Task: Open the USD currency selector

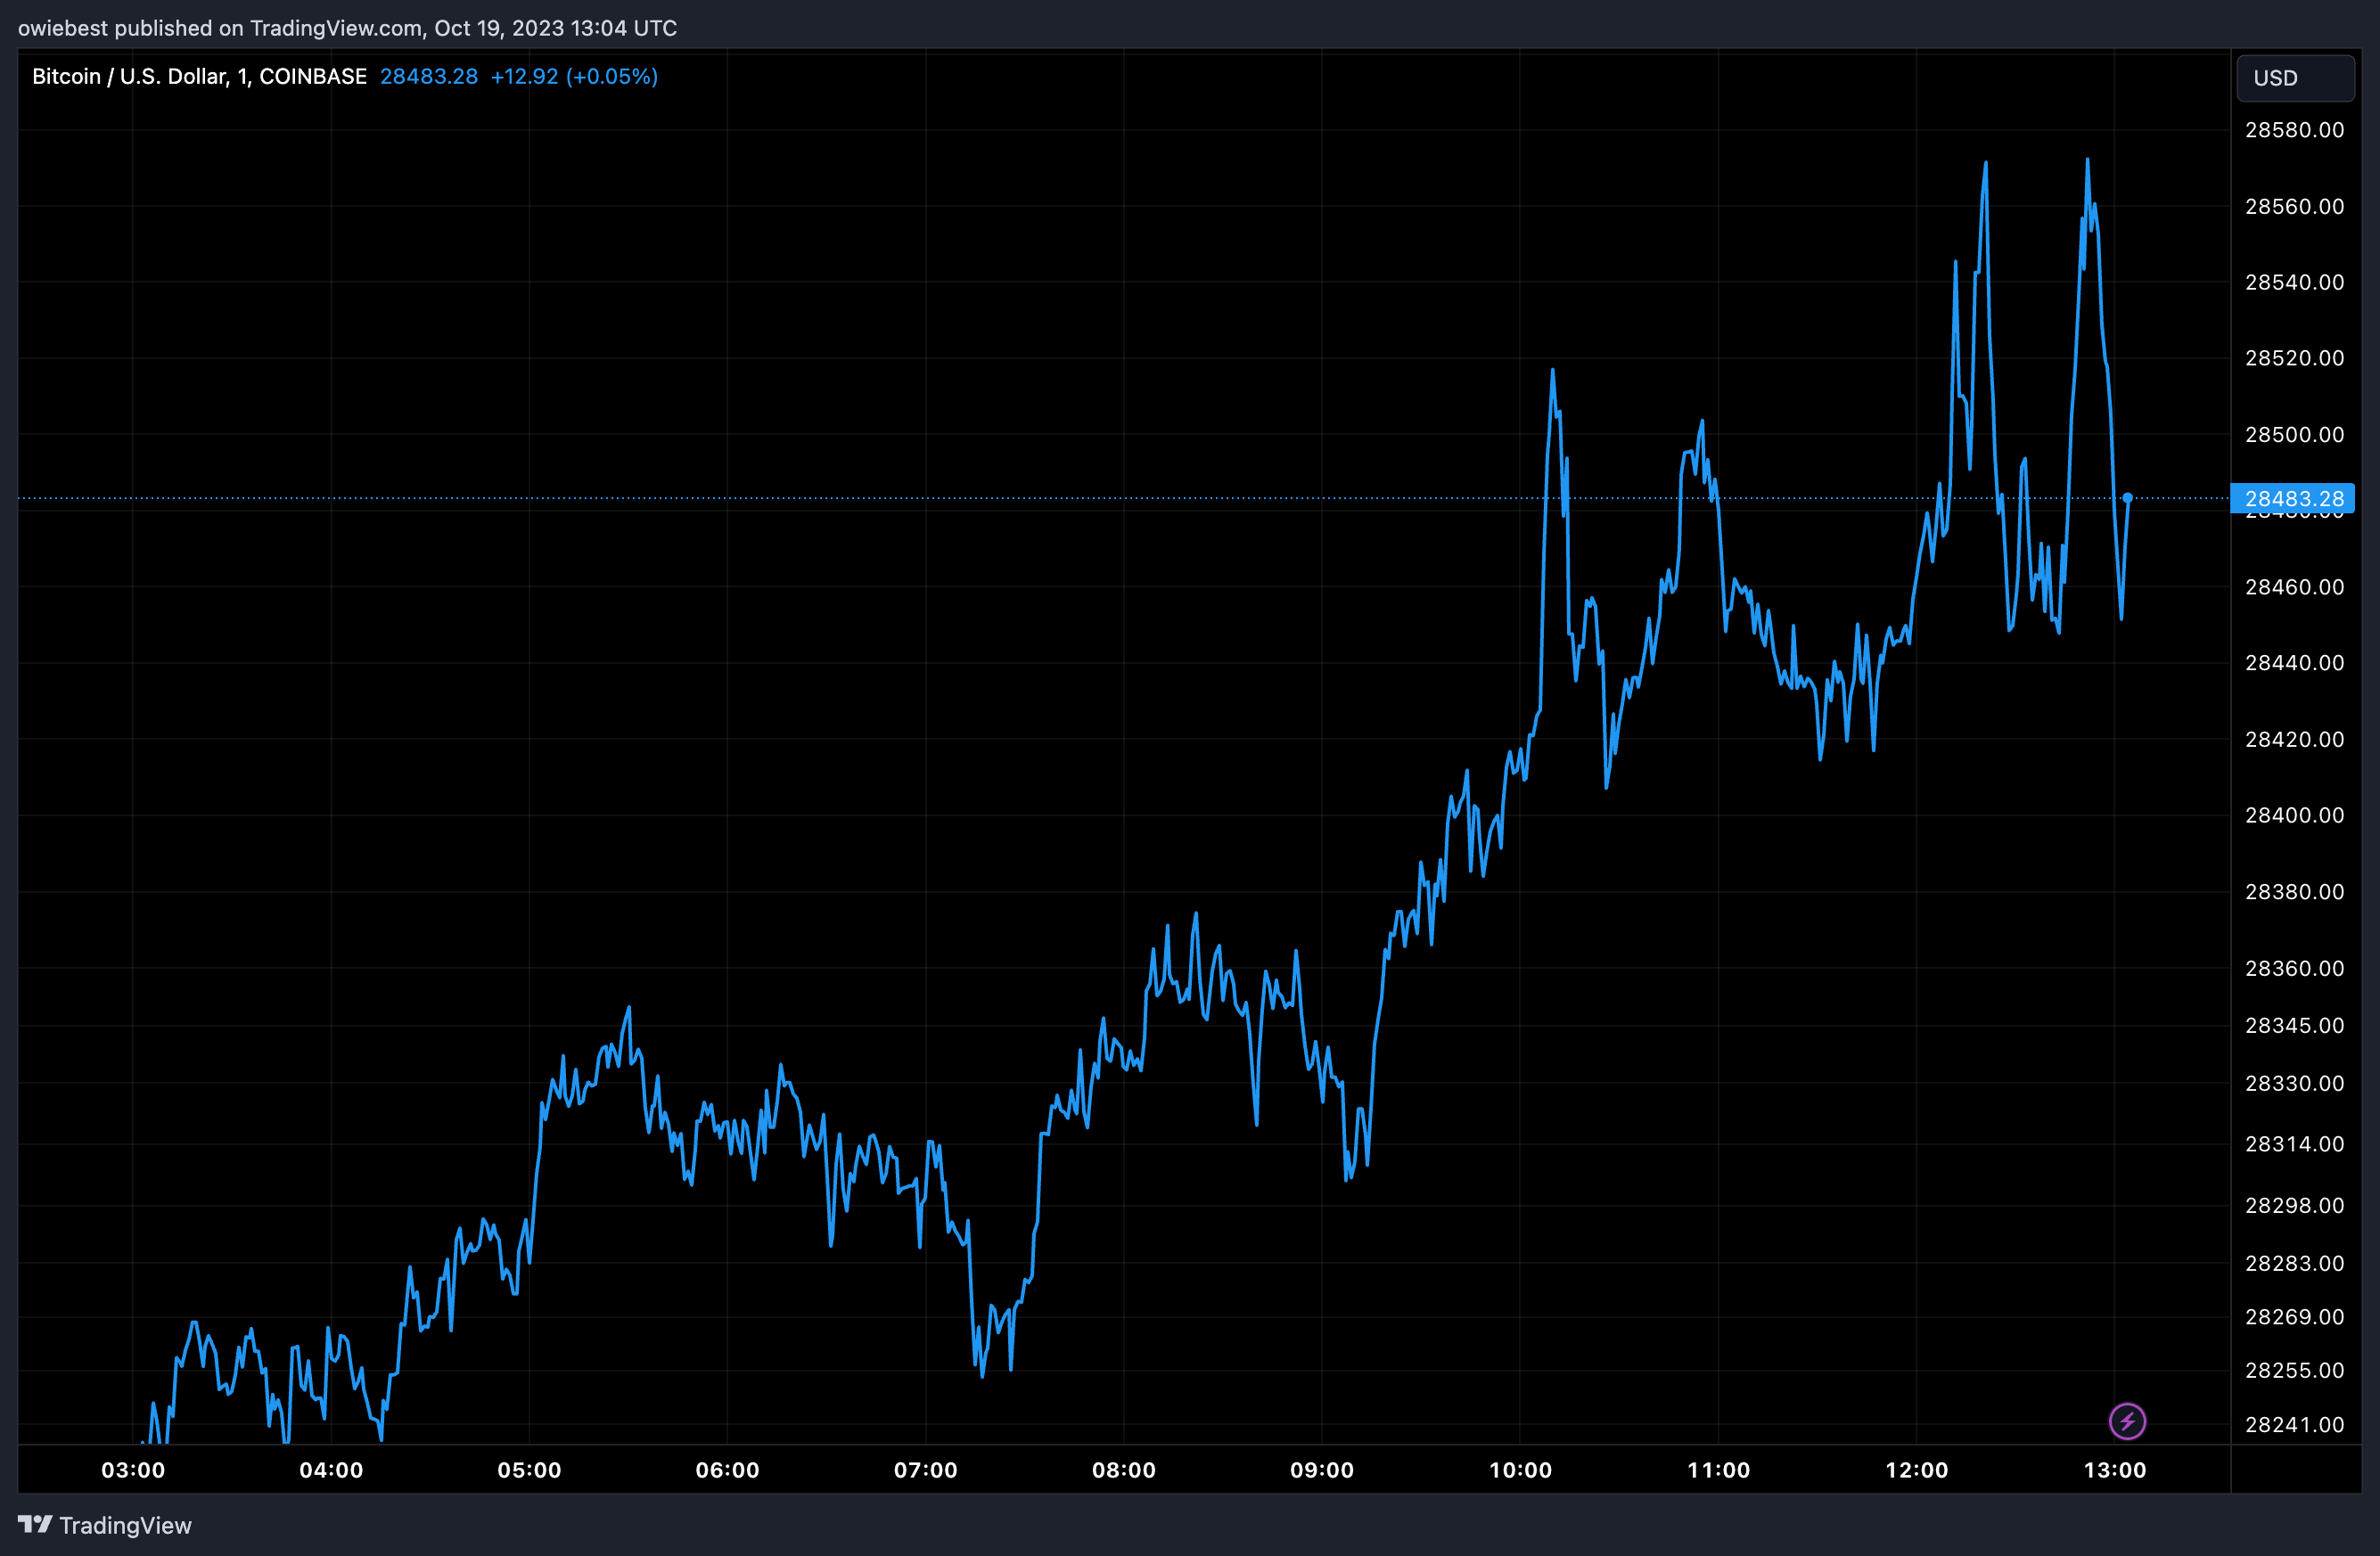Action: tap(2295, 78)
